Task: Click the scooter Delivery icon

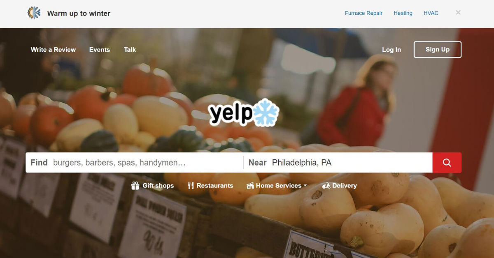Action: point(326,186)
